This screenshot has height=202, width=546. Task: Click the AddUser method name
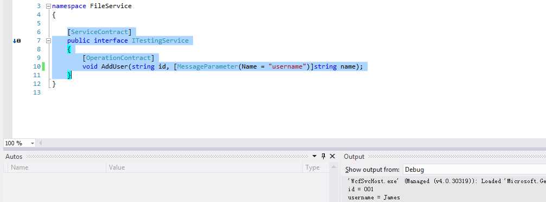(x=114, y=66)
